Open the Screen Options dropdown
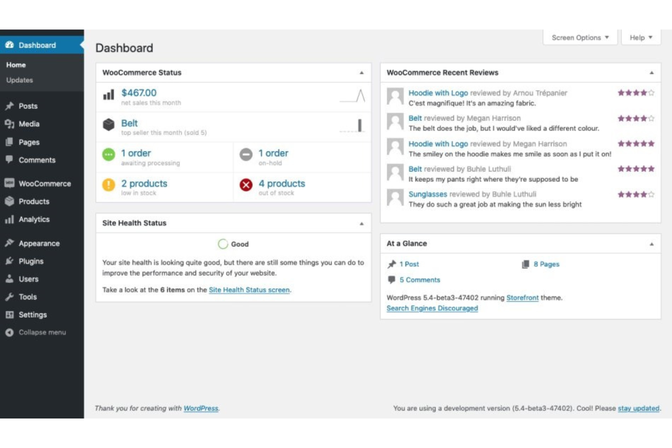The height and width of the screenshot is (448, 672). pos(579,37)
